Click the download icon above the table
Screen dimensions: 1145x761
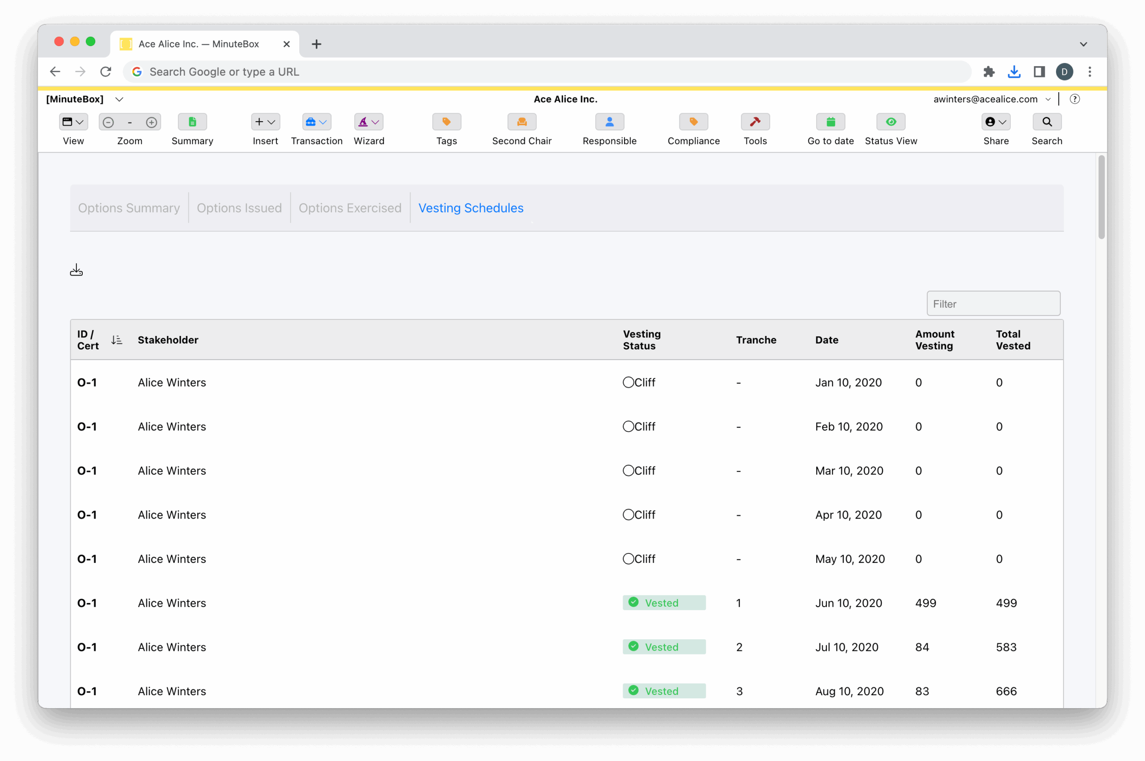76,270
